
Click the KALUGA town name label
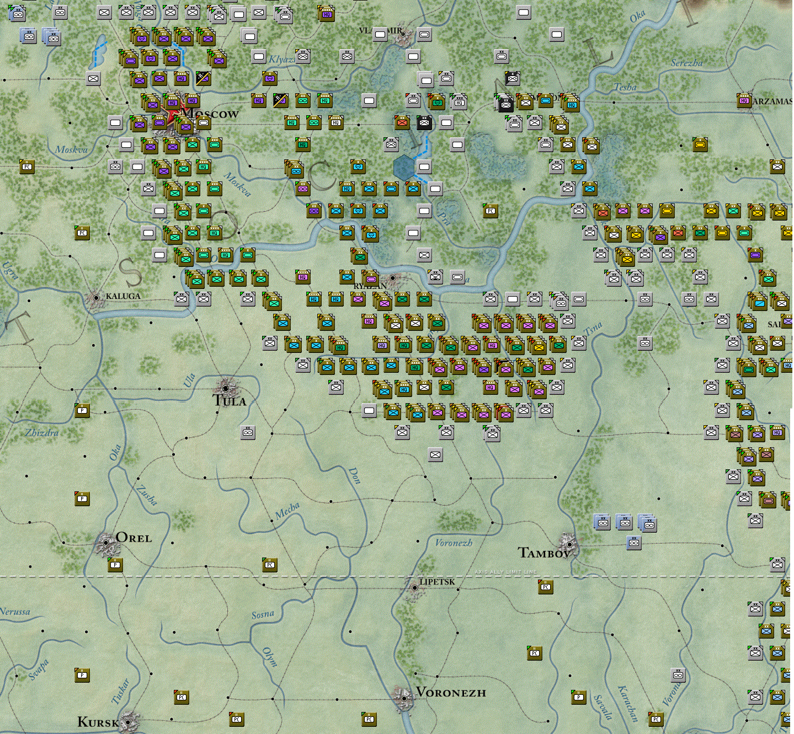[123, 296]
